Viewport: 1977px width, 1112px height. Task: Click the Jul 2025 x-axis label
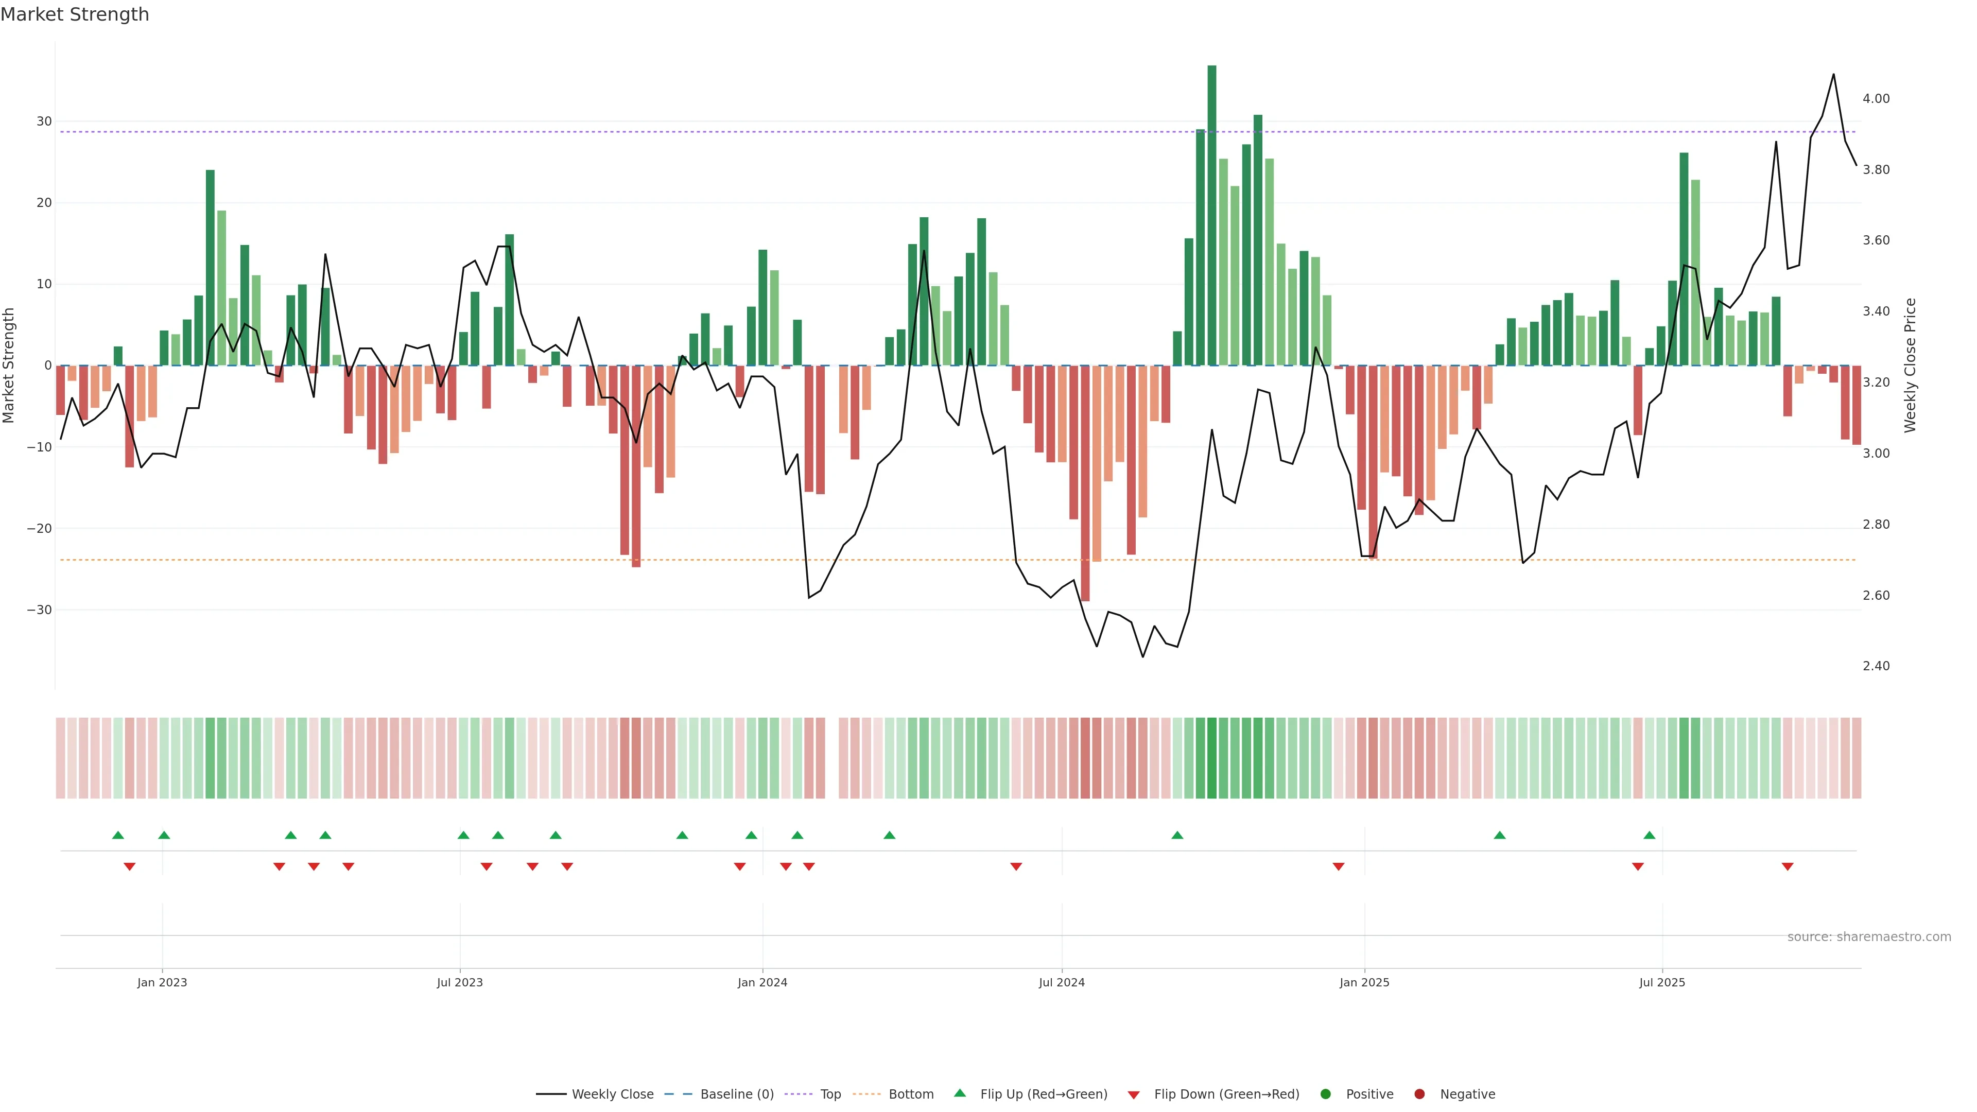tap(1661, 982)
